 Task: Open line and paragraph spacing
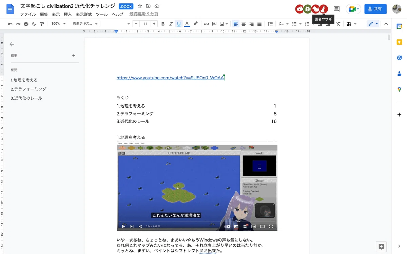point(270,24)
